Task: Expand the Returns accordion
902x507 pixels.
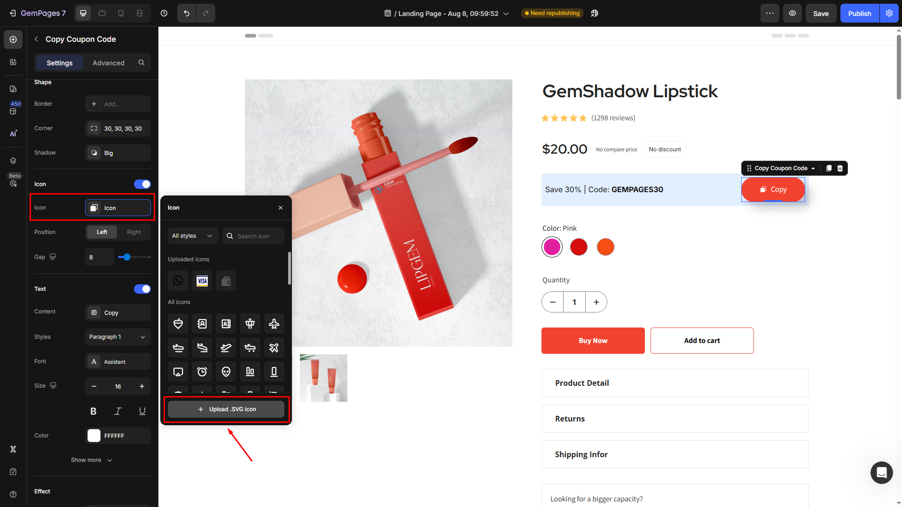Action: pos(675,419)
